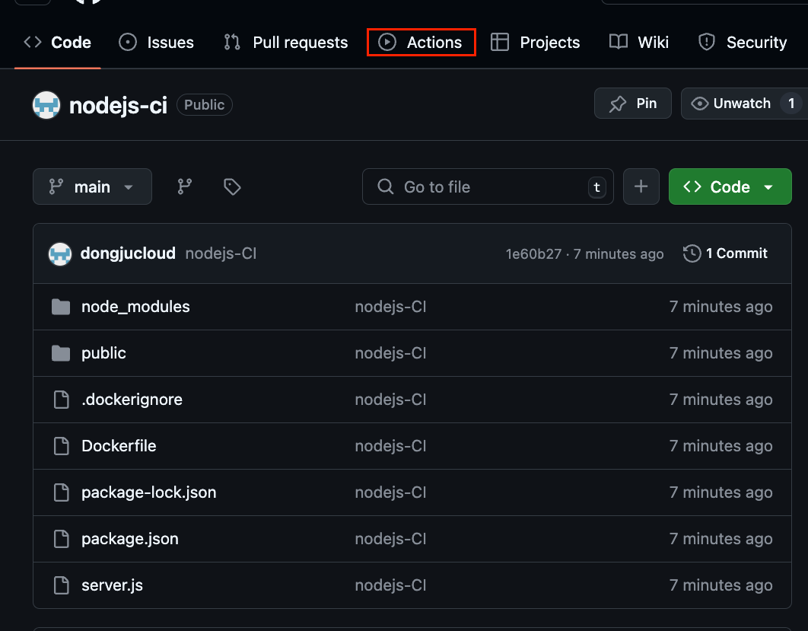Screen dimensions: 808x631
Task: Open nodejs-CI commit message in package.json row
Action: pyautogui.click(x=390, y=539)
